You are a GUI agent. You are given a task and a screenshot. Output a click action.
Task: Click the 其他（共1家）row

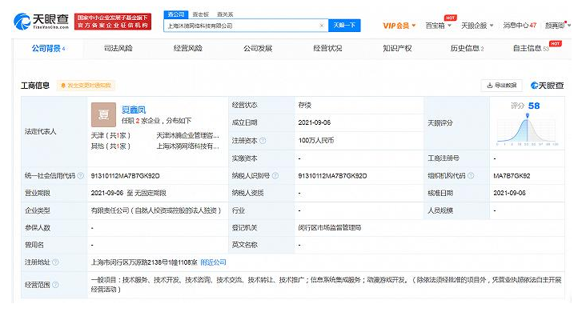(x=110, y=146)
